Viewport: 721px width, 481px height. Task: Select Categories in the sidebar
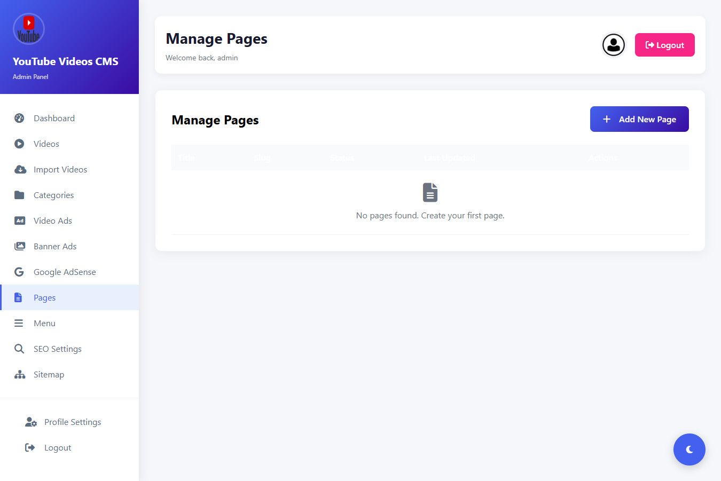pyautogui.click(x=69, y=195)
